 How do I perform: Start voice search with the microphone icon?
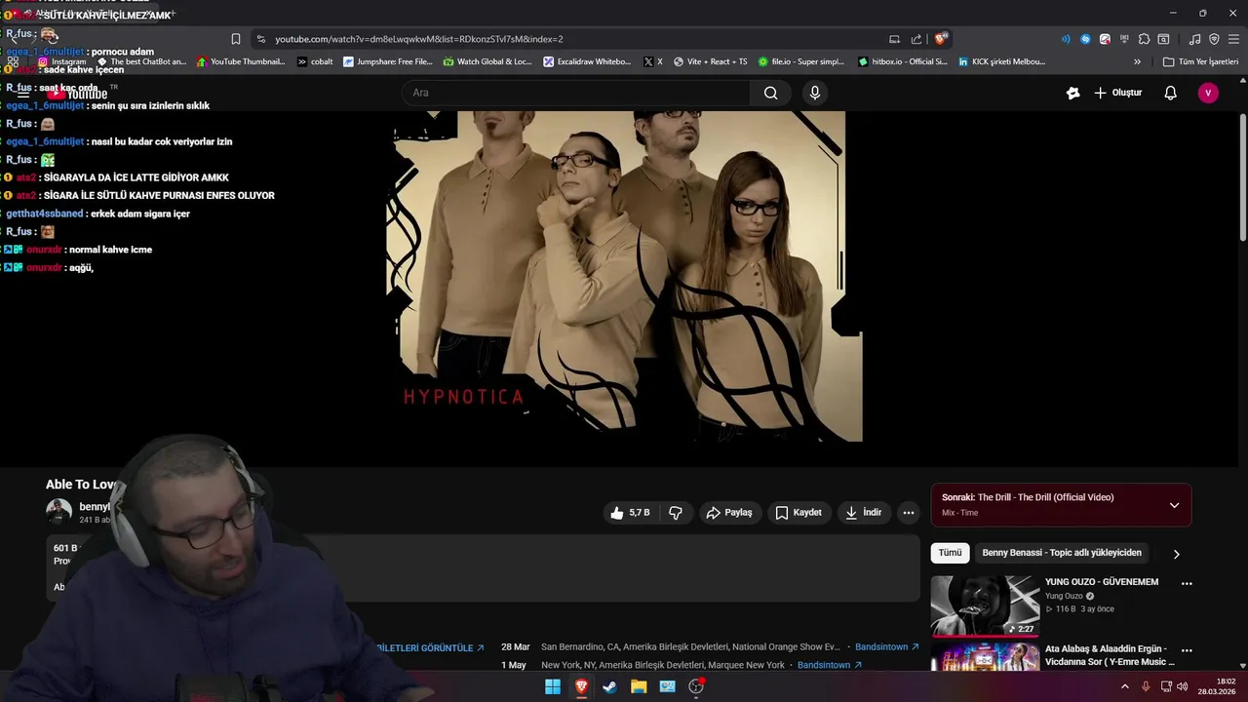pyautogui.click(x=815, y=93)
